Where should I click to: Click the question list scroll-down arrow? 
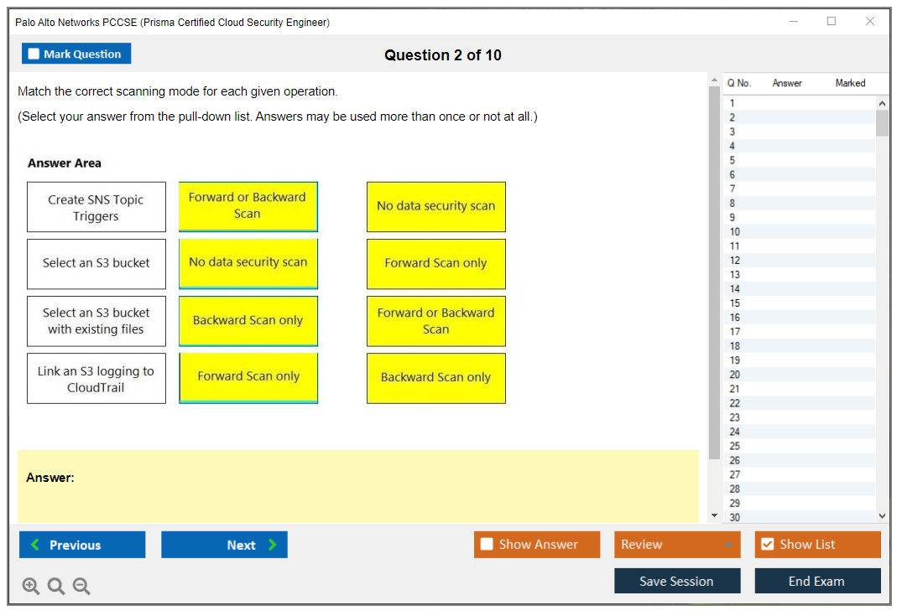(882, 516)
